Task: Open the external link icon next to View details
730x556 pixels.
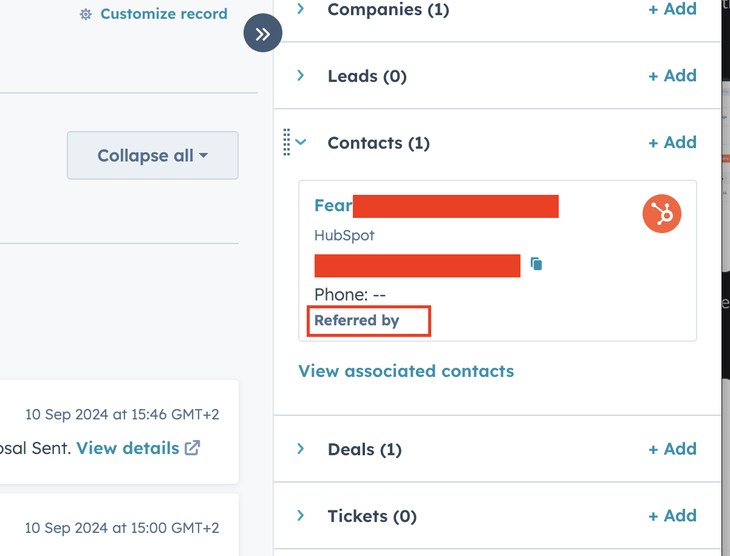Action: click(192, 447)
